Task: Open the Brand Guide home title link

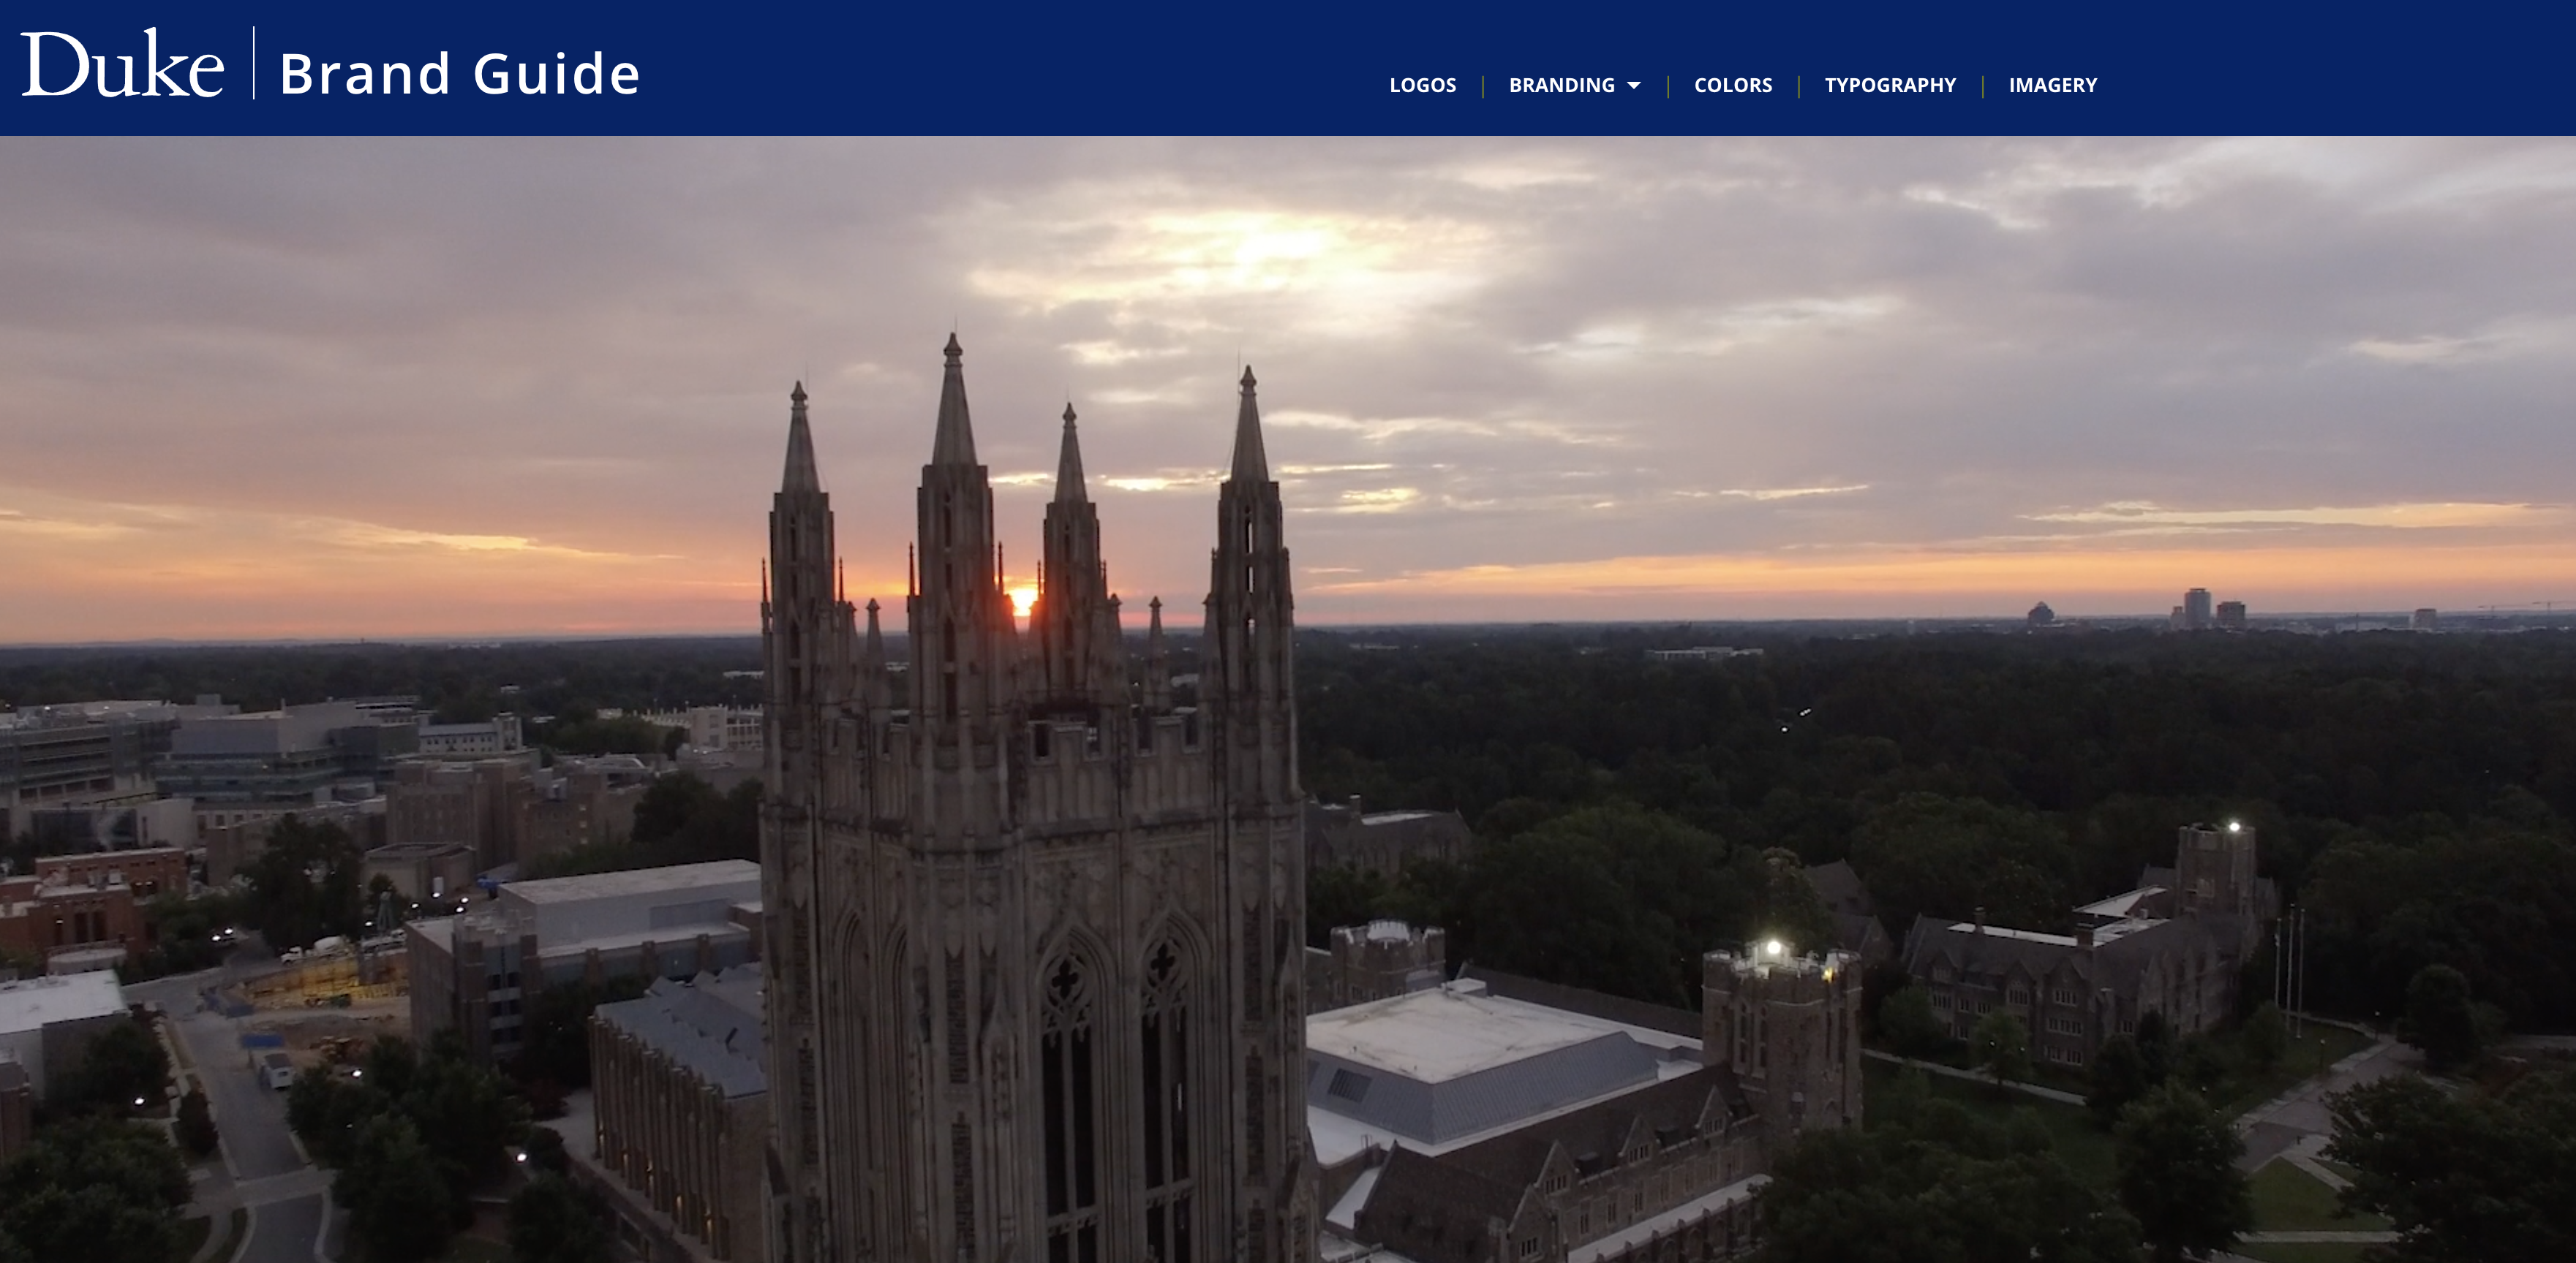Action: [459, 74]
